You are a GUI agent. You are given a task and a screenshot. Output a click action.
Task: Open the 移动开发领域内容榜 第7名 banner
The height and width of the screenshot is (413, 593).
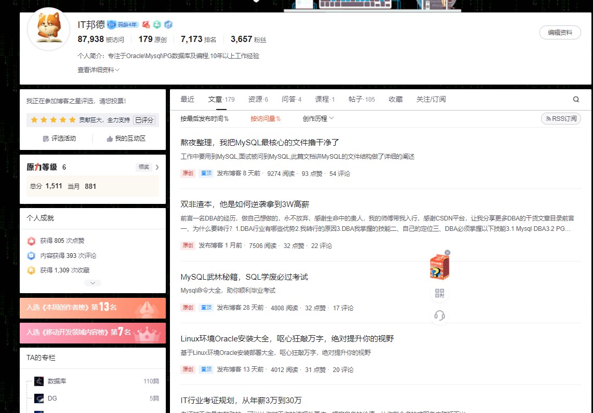(x=93, y=333)
